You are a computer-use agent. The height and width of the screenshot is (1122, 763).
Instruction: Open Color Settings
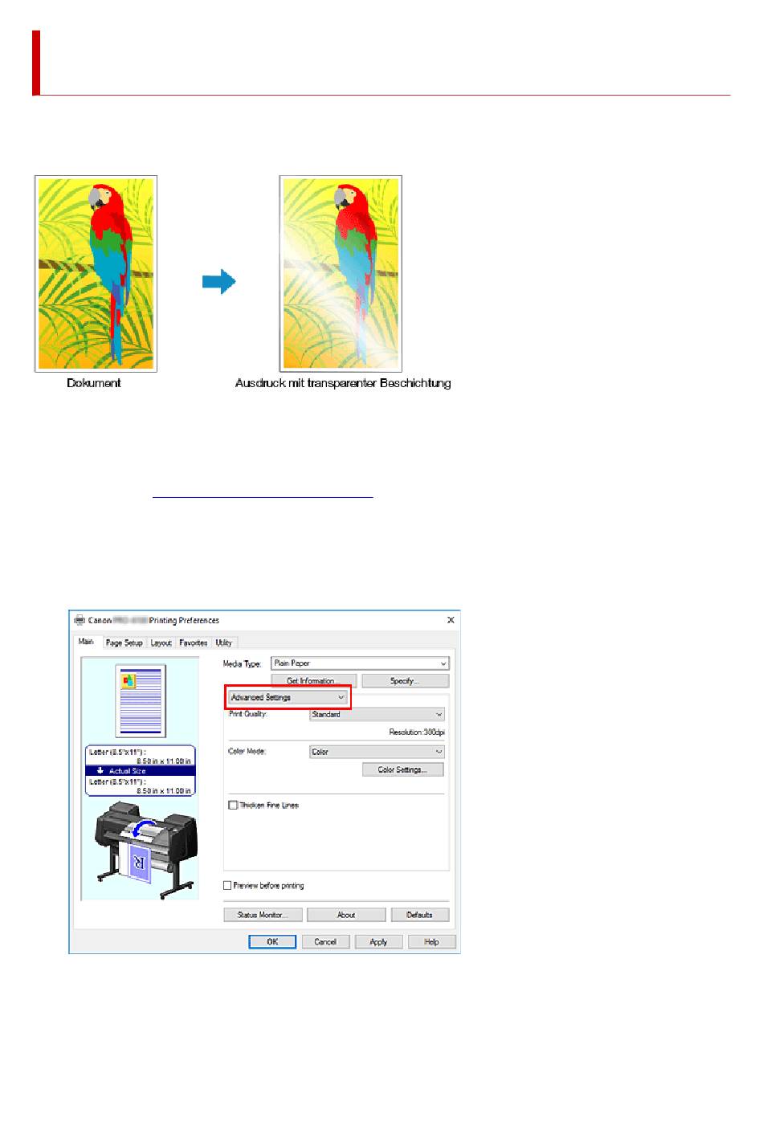402,769
